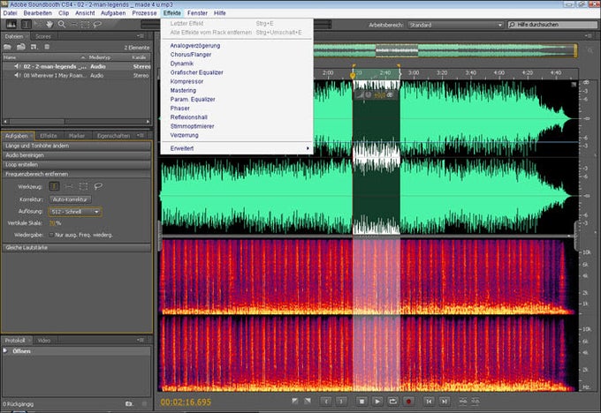Viewport: 601px width, 413px height.
Task: Click the equalize volume levels icon near transport
Action: coord(475,401)
